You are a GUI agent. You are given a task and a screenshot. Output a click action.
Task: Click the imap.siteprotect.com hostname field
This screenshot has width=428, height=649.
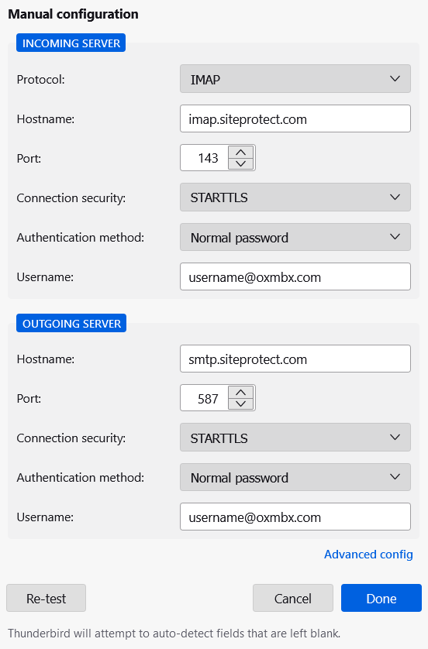[x=295, y=118]
